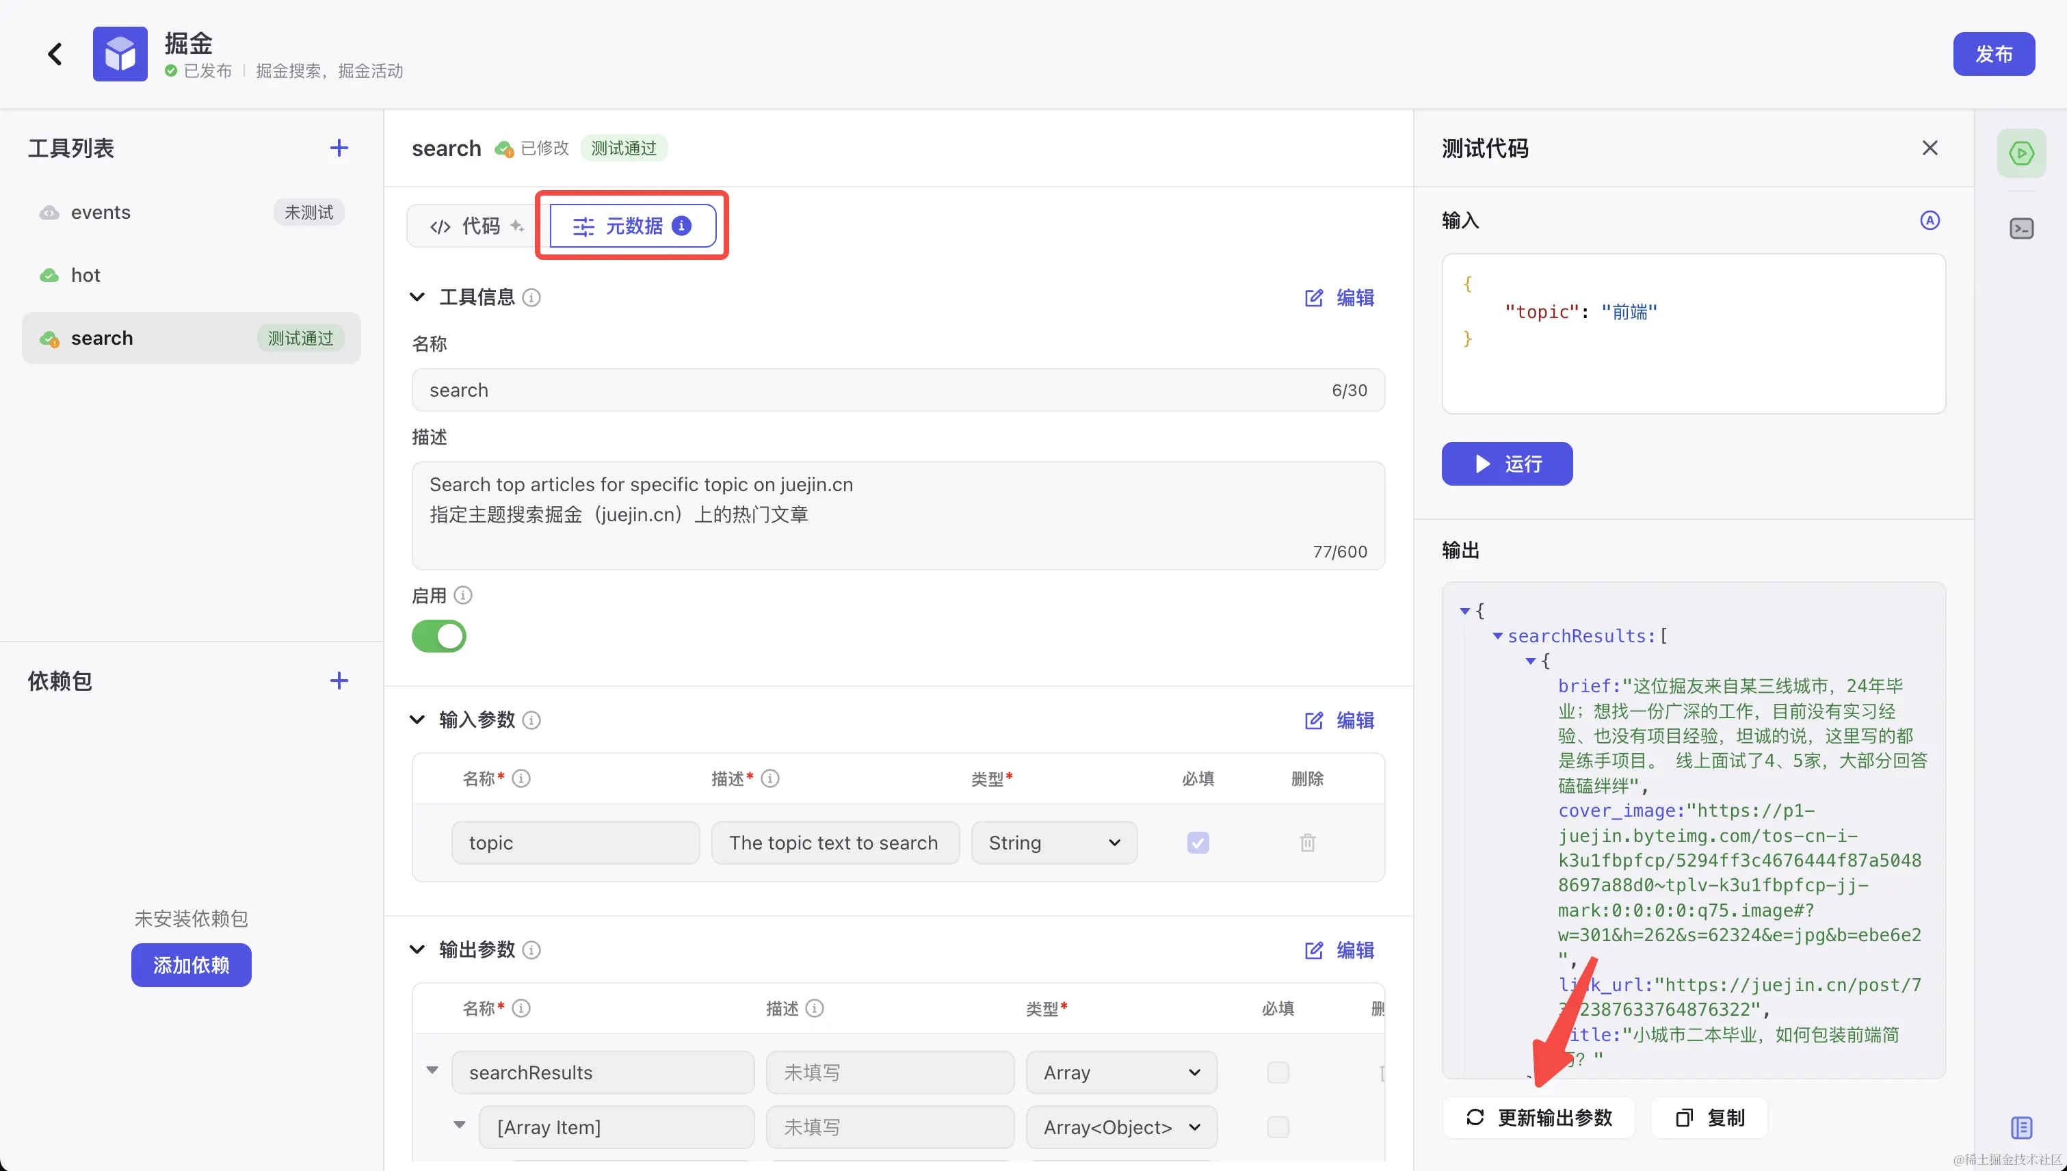Collapse the 输出参数 section
The width and height of the screenshot is (2067, 1171).
point(417,950)
